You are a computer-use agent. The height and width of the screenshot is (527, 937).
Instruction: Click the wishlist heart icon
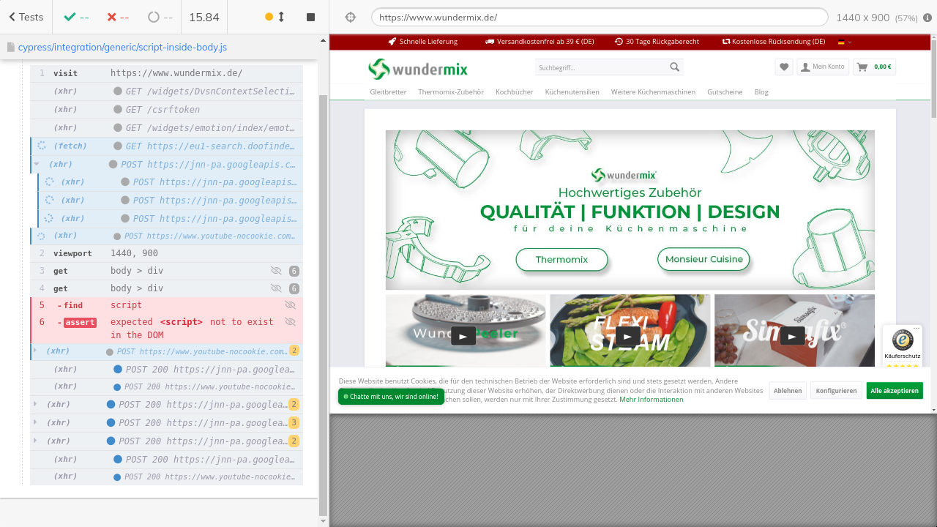784,67
